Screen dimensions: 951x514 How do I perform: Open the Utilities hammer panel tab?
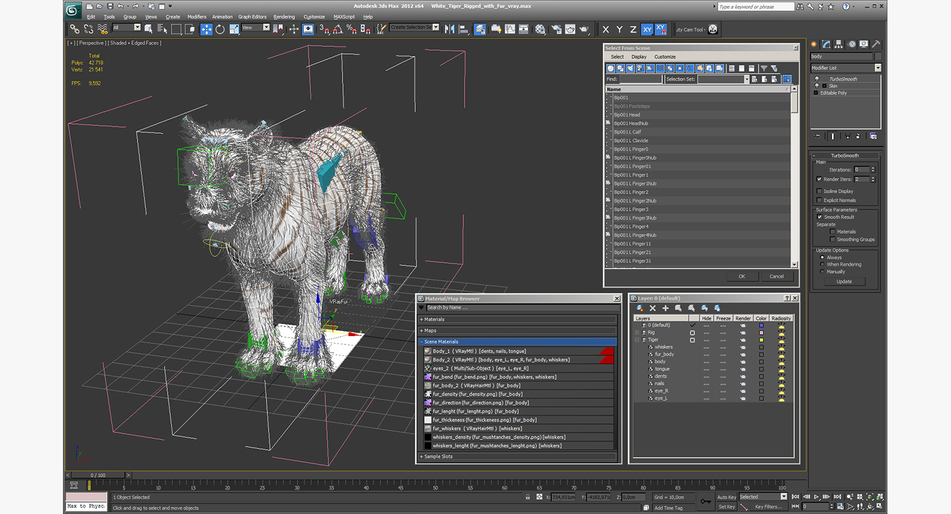[x=876, y=44]
